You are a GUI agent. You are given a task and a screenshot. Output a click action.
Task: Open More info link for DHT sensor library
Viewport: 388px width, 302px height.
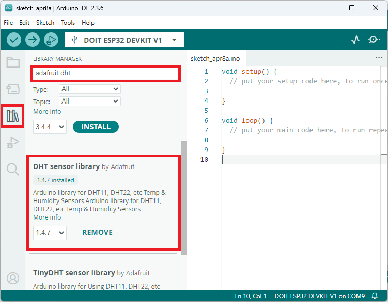pos(47,217)
